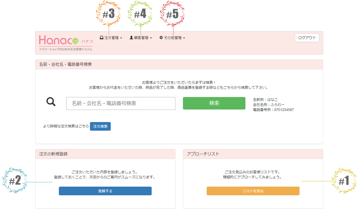Focus the 名前・会社名・電話番号検索 input field

pyautogui.click(x=121, y=103)
